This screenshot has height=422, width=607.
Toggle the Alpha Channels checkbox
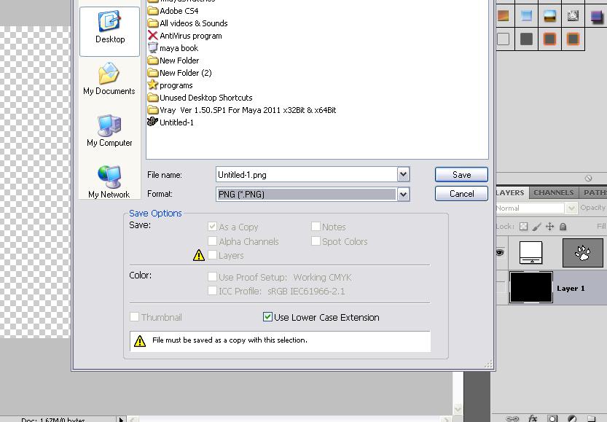(212, 241)
